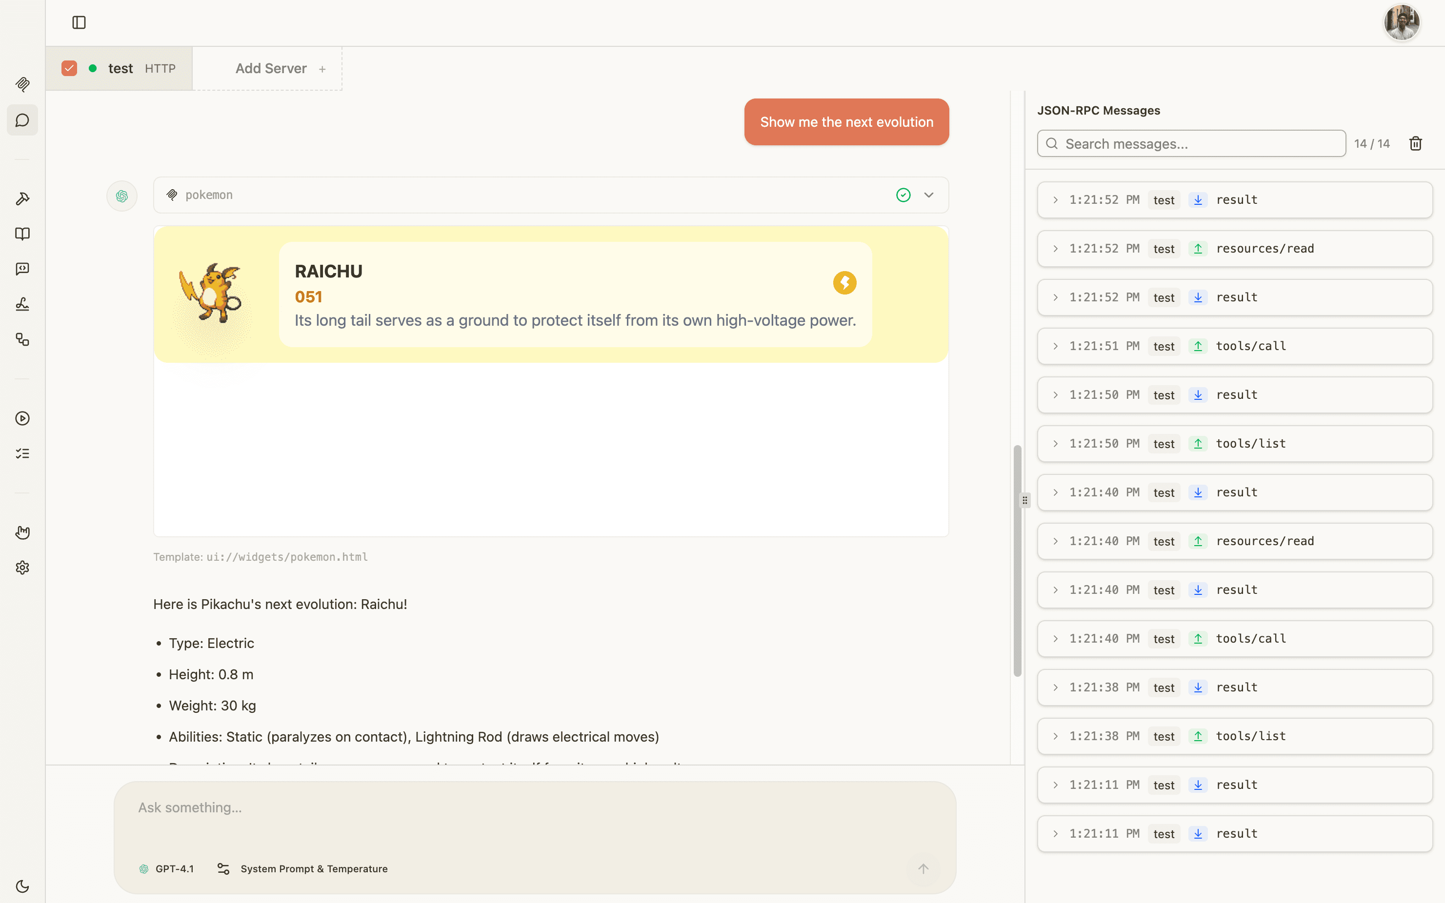Click the Add Server tab

tap(271, 69)
